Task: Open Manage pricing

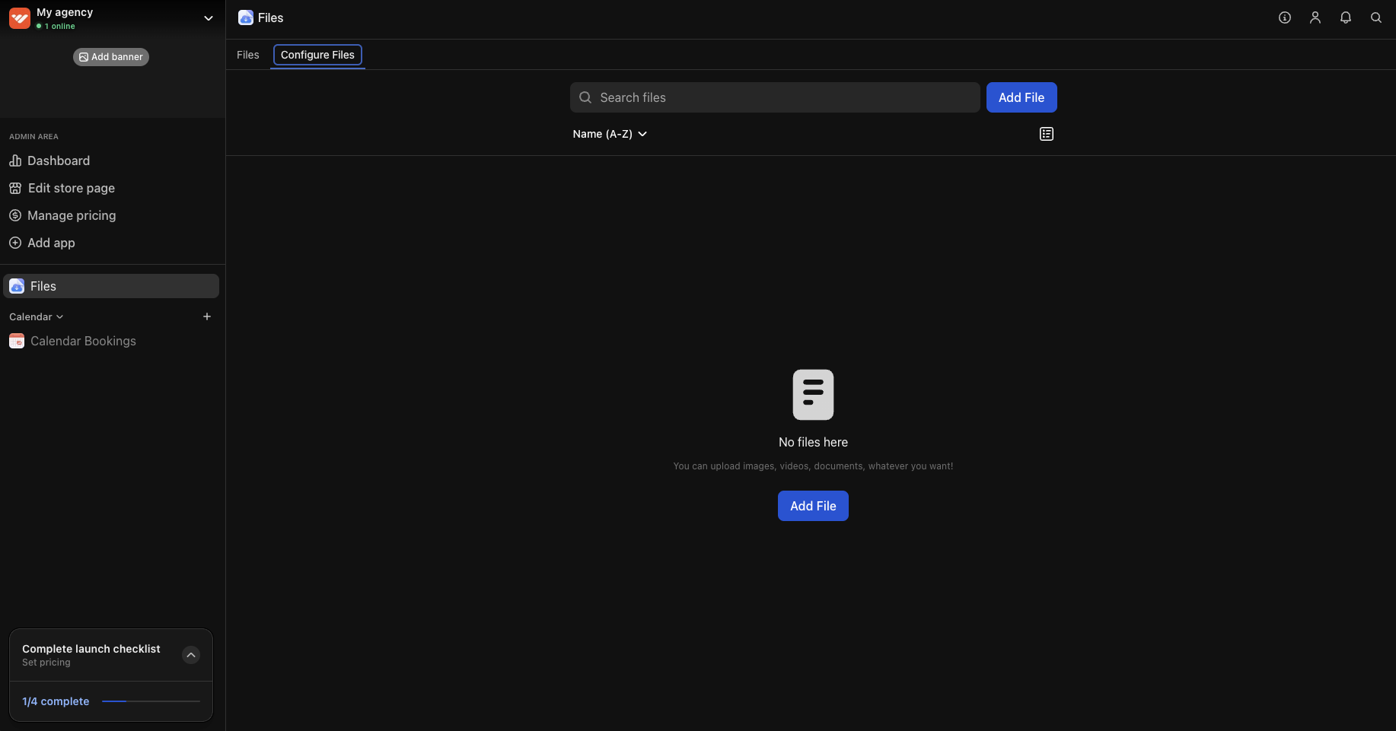Action: point(71,215)
